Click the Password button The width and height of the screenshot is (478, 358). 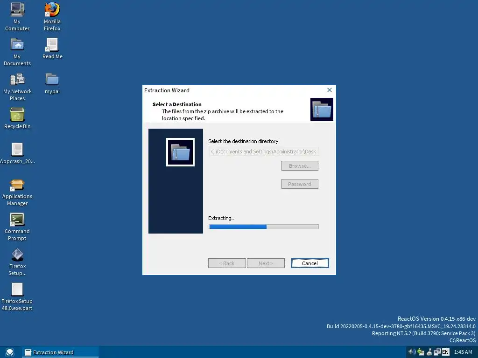coord(300,184)
